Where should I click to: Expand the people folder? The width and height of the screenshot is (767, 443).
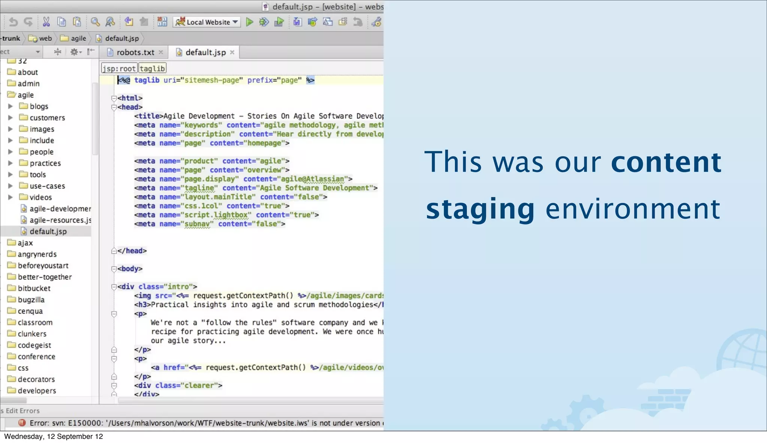click(10, 152)
